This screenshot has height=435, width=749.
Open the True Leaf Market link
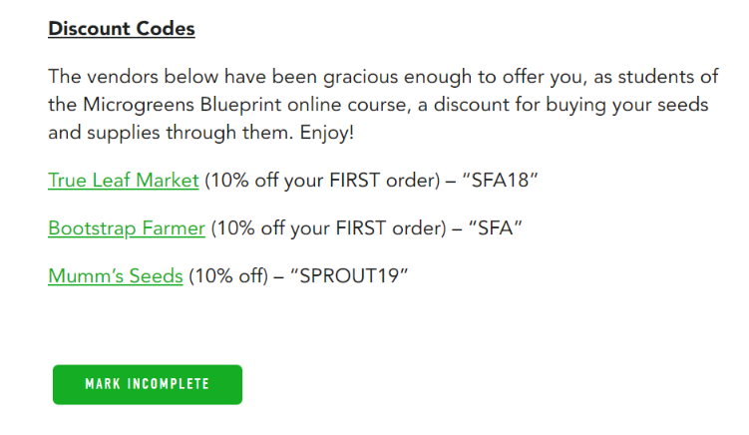pos(124,181)
